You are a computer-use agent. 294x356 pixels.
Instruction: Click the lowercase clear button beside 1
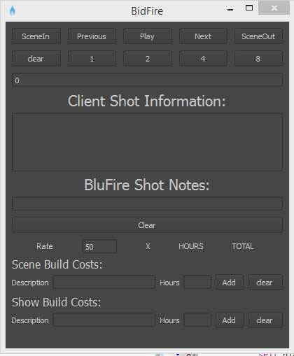tap(36, 59)
